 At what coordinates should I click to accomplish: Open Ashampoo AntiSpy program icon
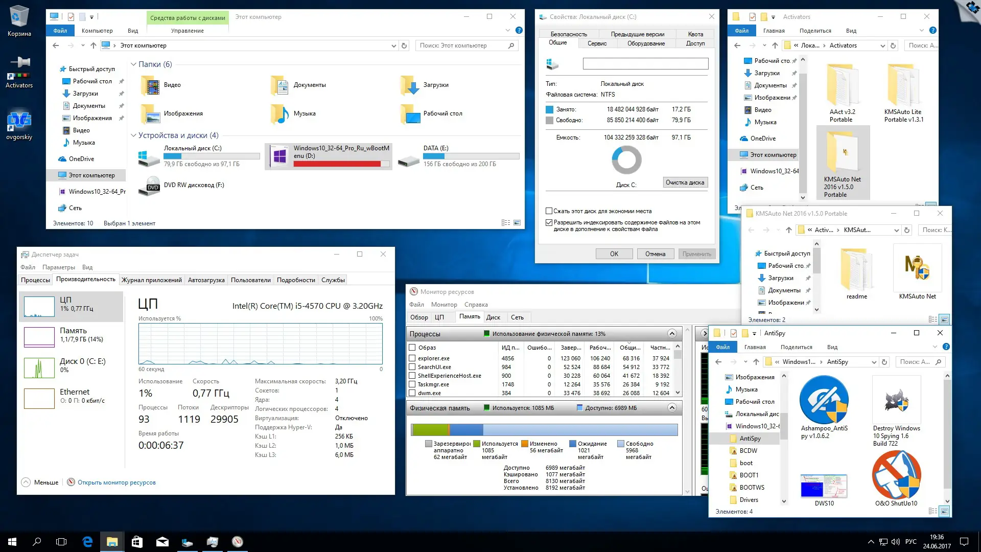point(824,400)
